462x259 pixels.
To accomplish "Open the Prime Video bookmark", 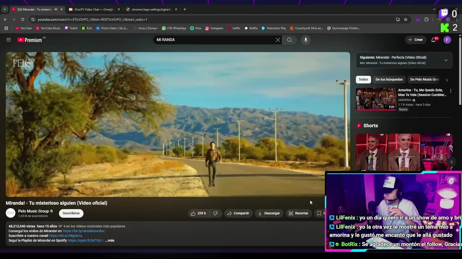I will point(112,28).
